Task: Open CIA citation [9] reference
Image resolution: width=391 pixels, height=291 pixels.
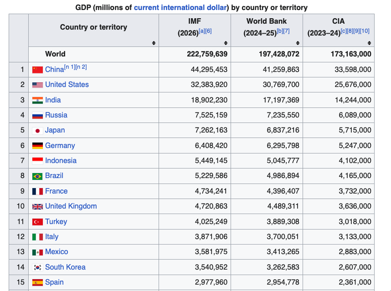Action: tap(356, 31)
